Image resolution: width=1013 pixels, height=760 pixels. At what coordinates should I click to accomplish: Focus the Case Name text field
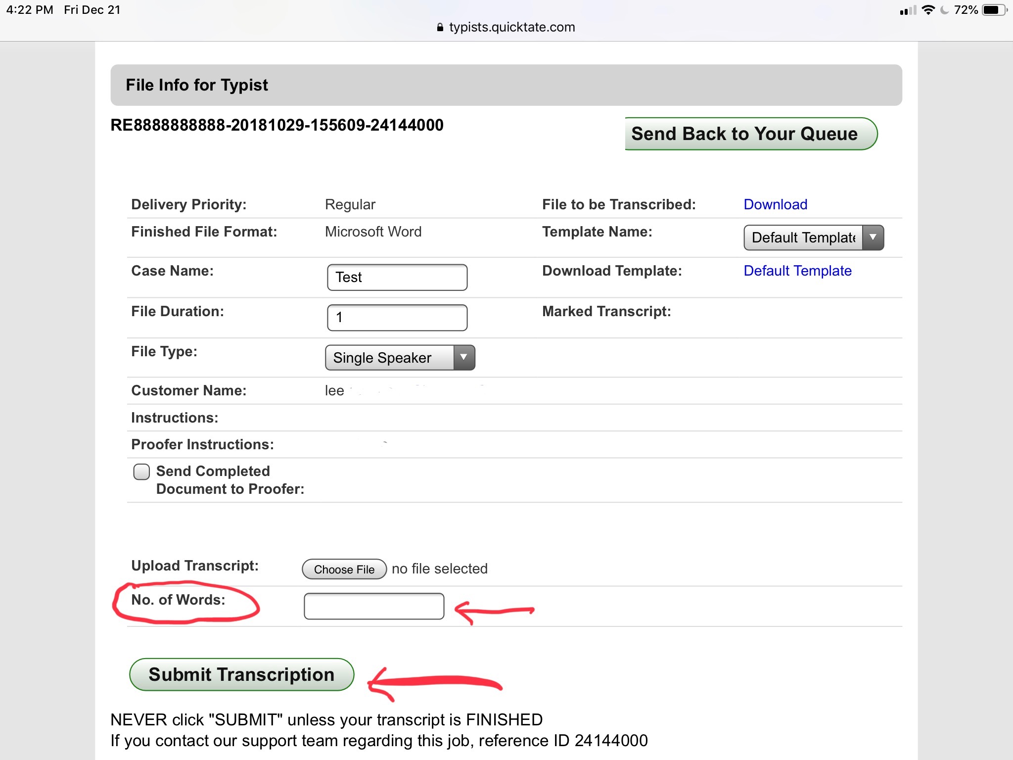point(397,277)
